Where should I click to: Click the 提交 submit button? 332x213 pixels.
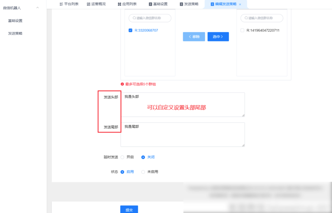coord(129,209)
